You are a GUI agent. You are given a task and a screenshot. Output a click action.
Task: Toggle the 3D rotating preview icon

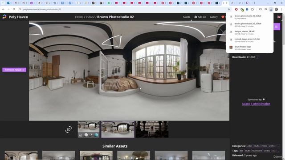(69, 129)
